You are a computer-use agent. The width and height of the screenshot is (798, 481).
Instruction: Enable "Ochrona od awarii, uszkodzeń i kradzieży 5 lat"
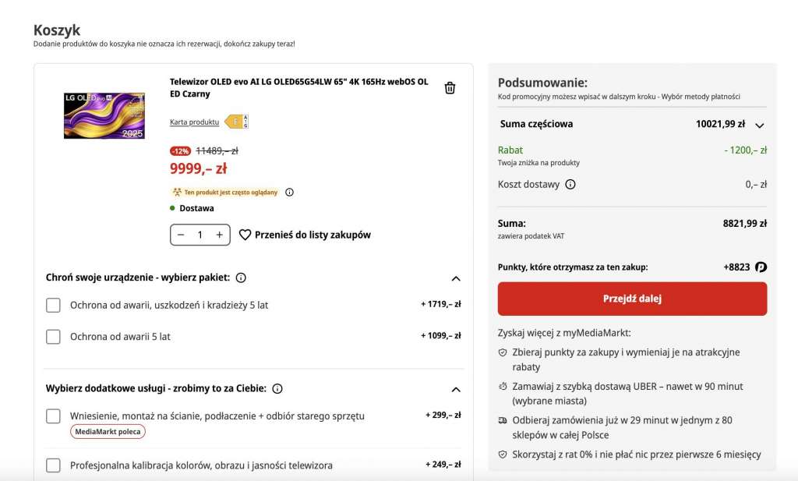coord(53,306)
